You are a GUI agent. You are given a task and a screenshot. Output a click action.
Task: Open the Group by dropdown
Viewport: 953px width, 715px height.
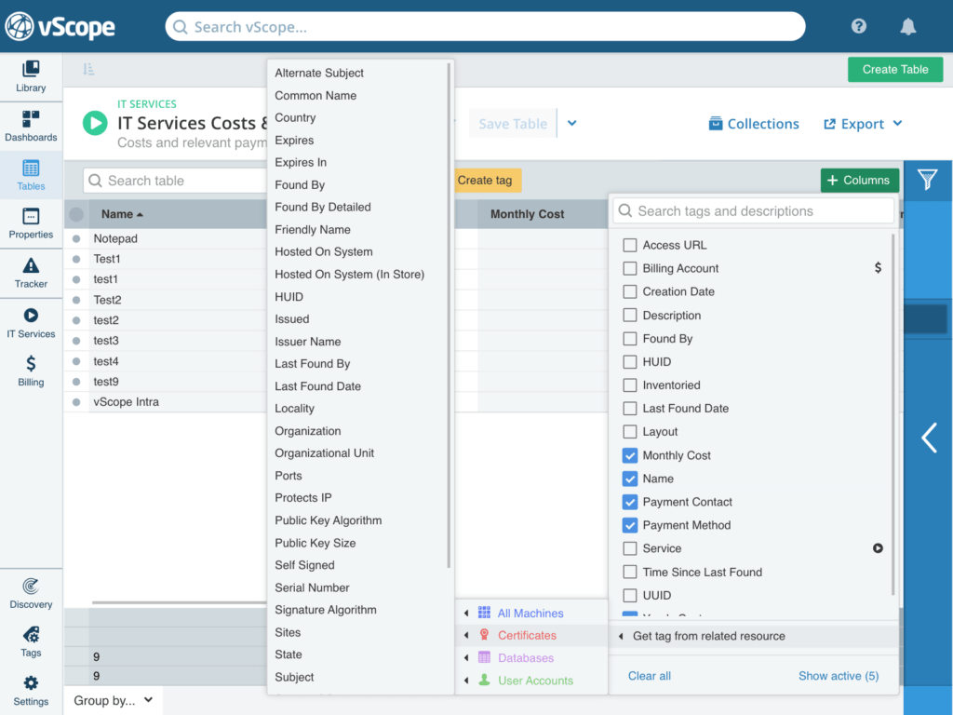point(113,700)
